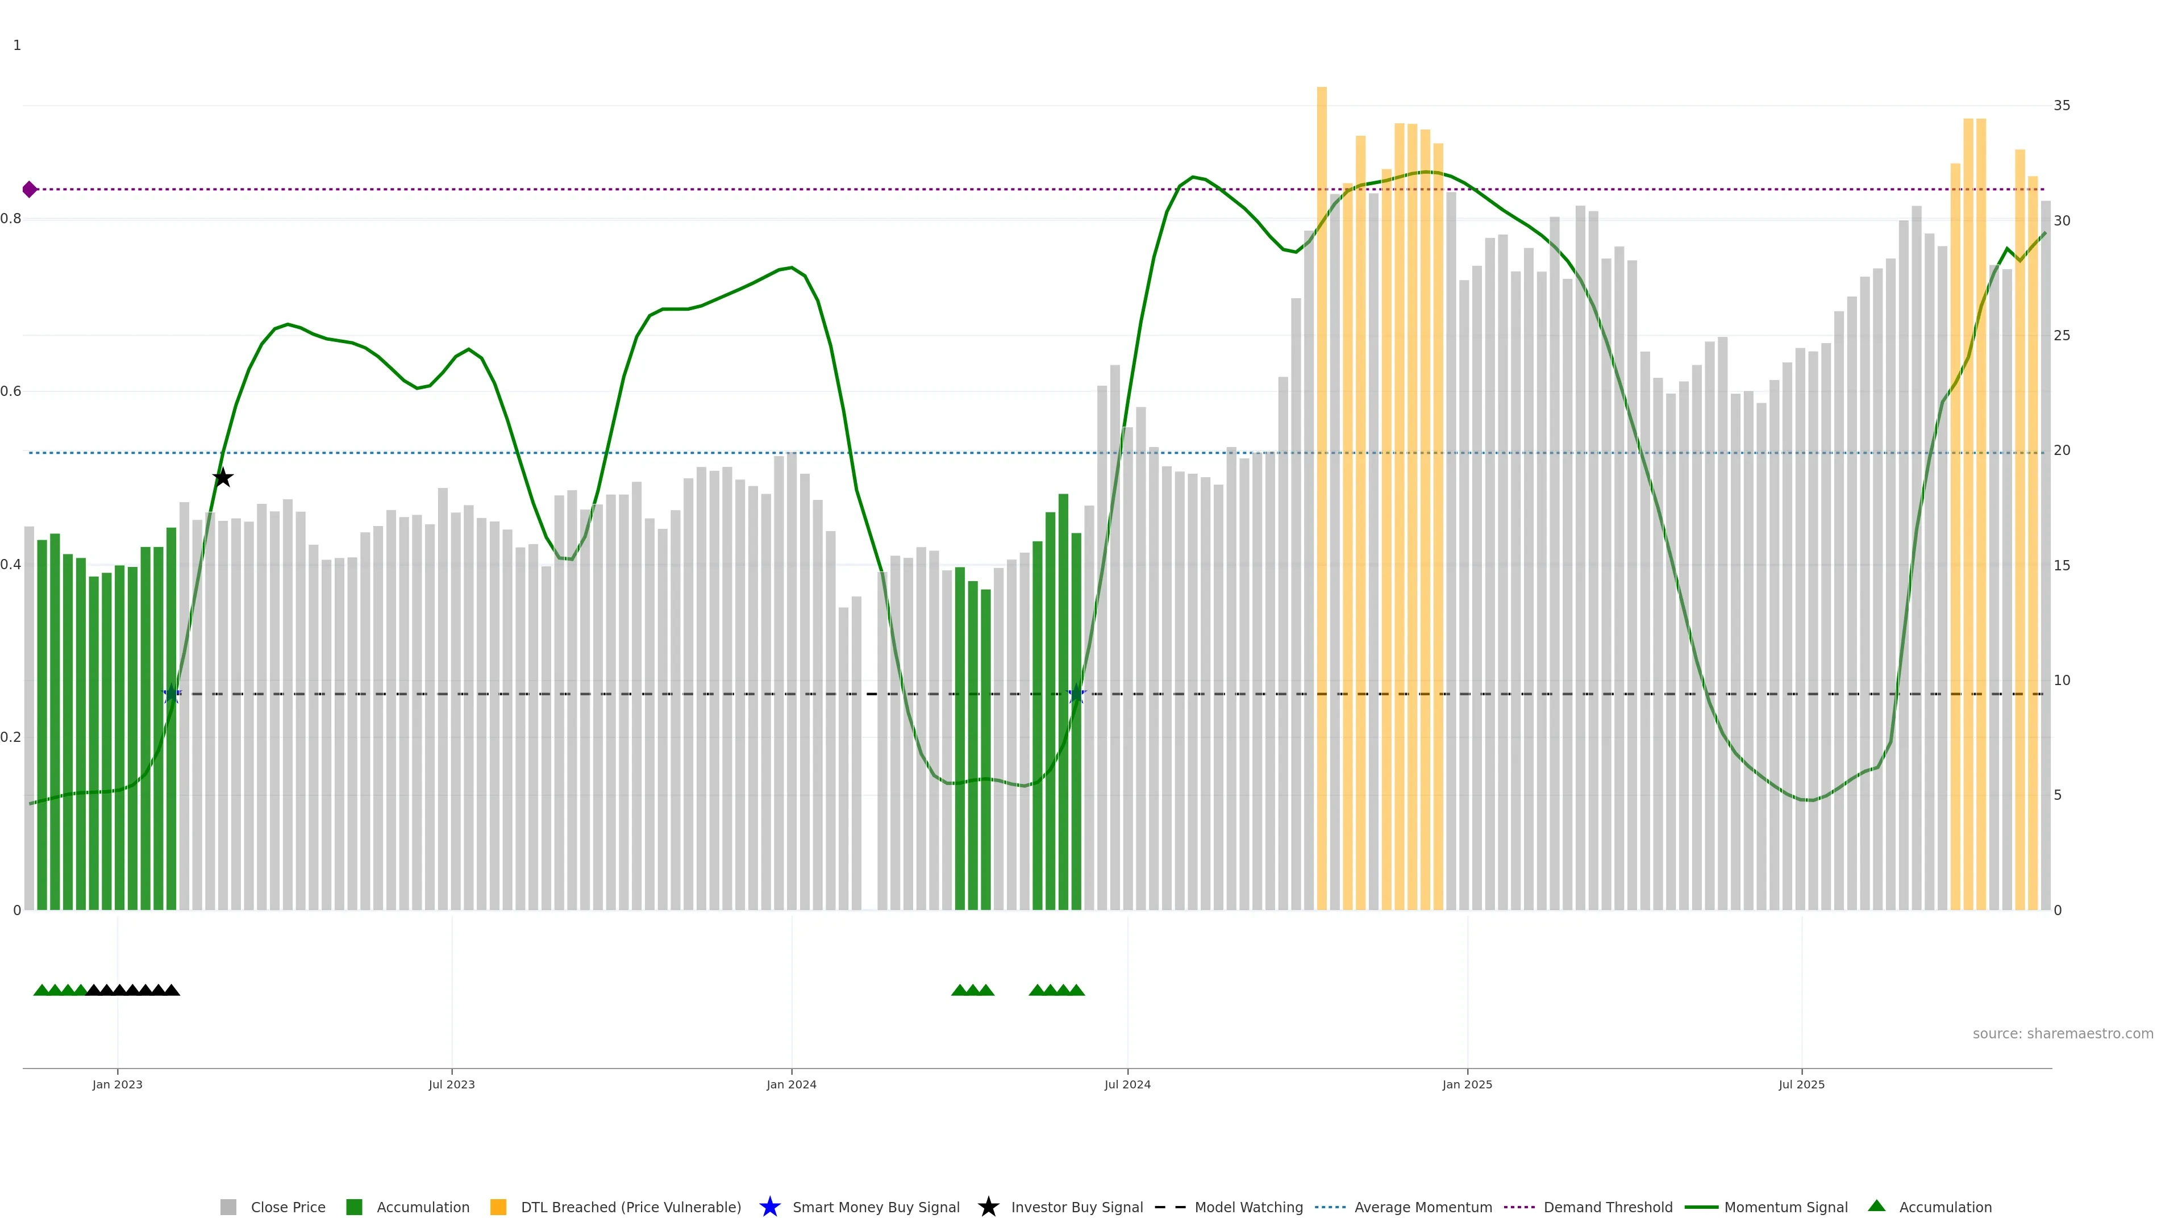Click the green Accumulation triangle legend icon

click(x=1876, y=1207)
